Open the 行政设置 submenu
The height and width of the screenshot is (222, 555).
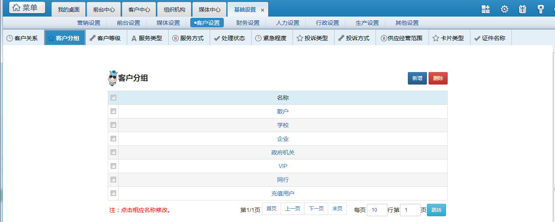327,23
